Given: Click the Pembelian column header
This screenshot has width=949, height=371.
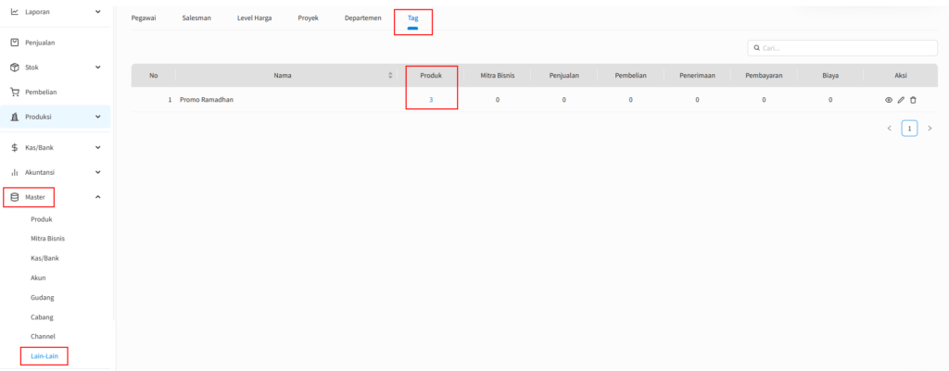Looking at the screenshot, I should 630,76.
